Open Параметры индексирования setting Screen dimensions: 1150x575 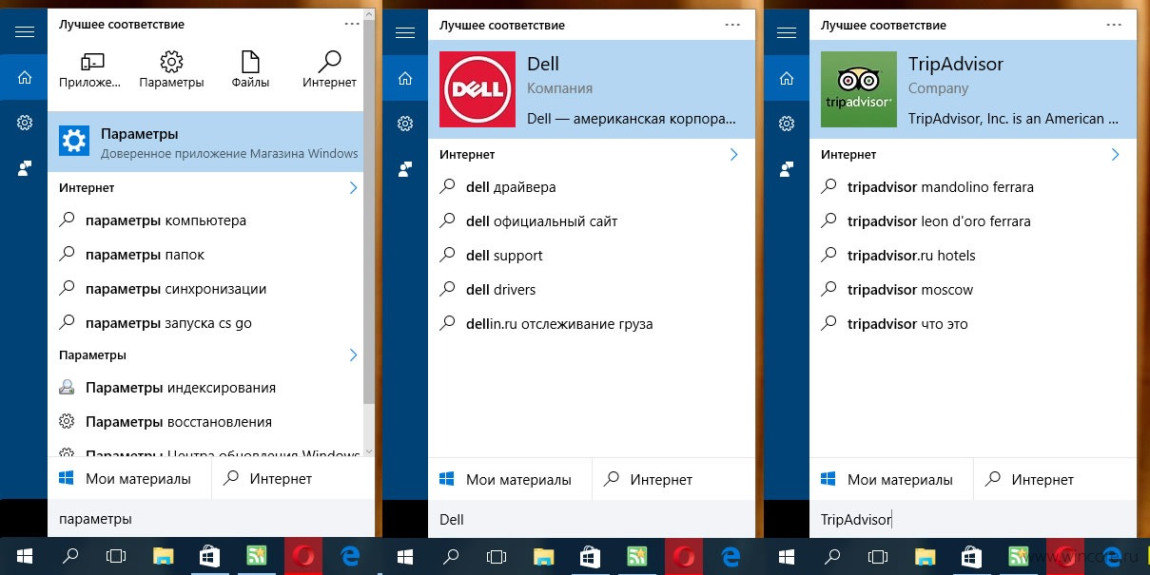(205, 388)
